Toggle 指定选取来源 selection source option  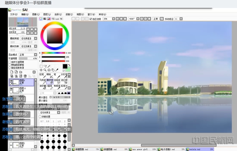coord(9,68)
